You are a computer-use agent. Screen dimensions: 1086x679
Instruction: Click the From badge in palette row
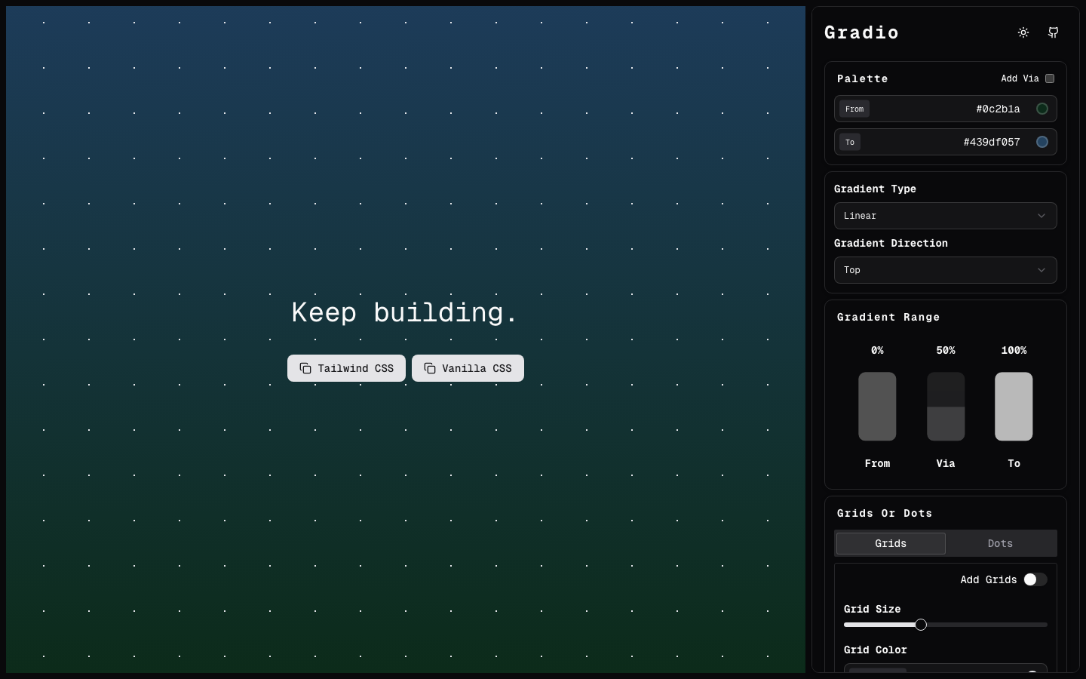coord(854,109)
